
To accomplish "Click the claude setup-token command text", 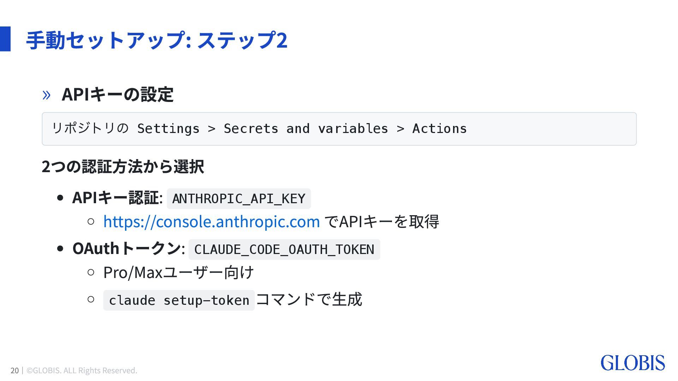I will tap(179, 300).
